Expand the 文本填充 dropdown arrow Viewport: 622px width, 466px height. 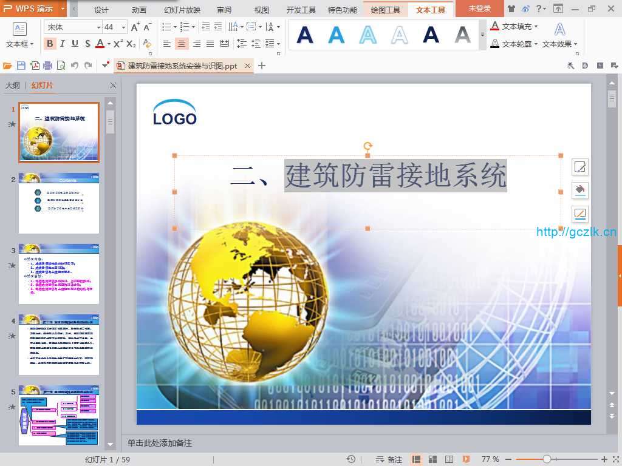coord(536,27)
